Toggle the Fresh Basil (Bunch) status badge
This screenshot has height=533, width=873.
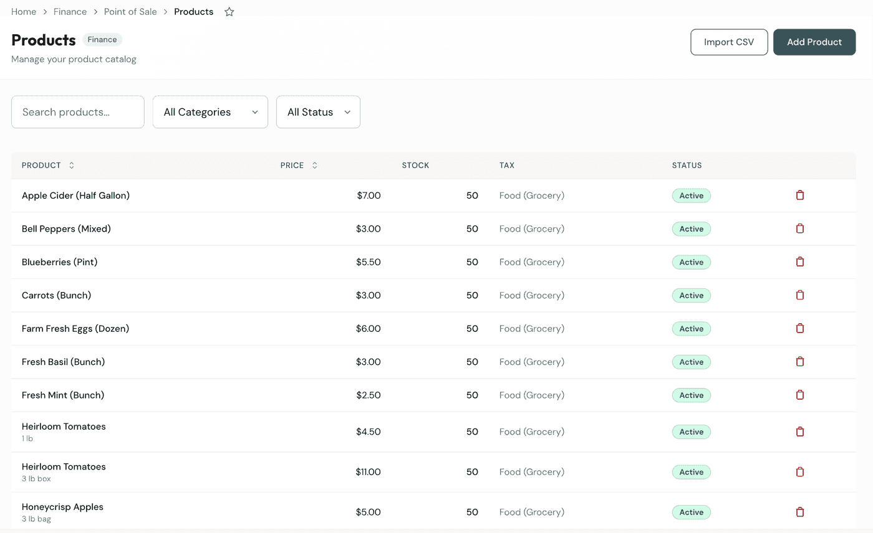click(691, 362)
